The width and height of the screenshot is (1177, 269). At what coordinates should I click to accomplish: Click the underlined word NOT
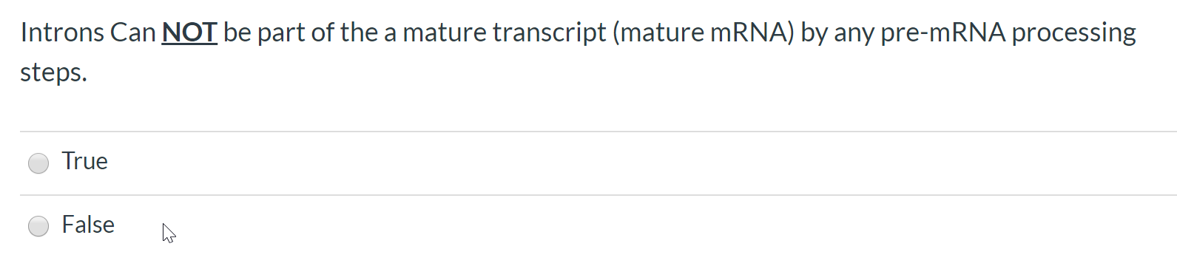189,33
